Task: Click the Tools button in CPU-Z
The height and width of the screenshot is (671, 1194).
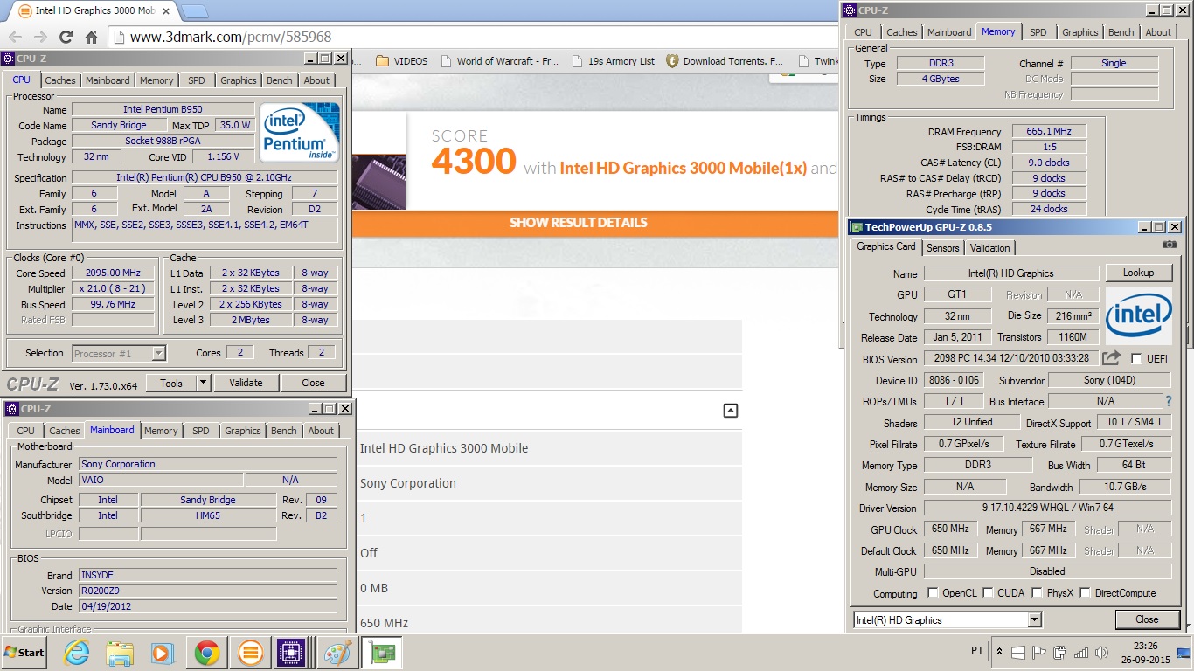Action: coord(171,383)
